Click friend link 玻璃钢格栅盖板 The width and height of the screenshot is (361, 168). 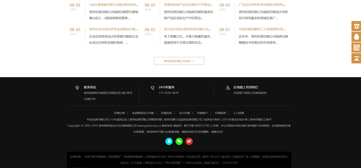[134, 157]
